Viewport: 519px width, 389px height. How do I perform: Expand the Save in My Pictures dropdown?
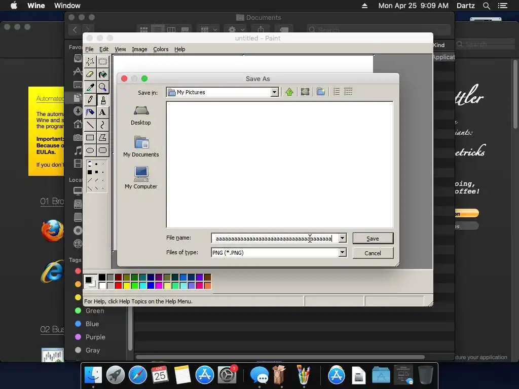click(x=274, y=92)
